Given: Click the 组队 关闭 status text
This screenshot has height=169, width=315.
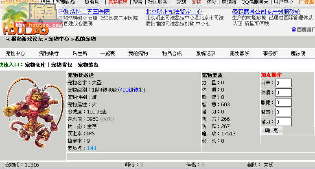Looking at the screenshot, I should tap(260, 165).
